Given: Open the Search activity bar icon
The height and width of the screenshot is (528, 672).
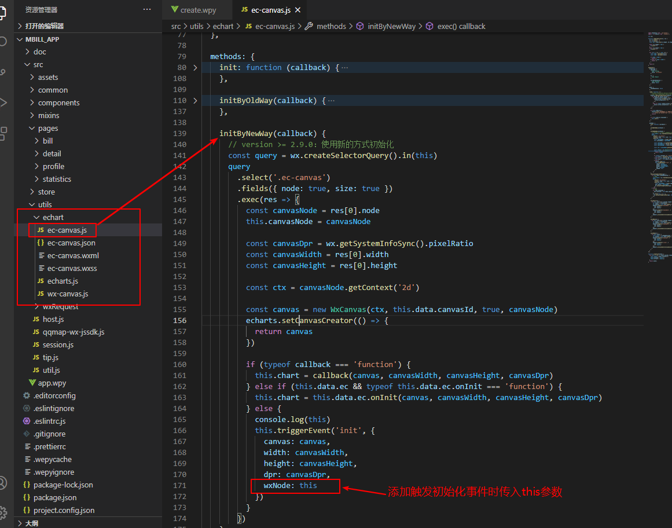Looking at the screenshot, I should coord(3,41).
